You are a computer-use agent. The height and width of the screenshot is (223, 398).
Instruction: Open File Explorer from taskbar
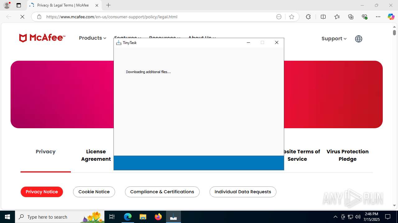pyautogui.click(x=143, y=217)
